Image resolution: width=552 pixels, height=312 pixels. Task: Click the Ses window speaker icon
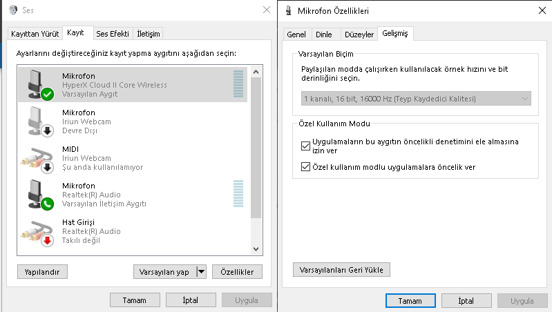point(14,10)
